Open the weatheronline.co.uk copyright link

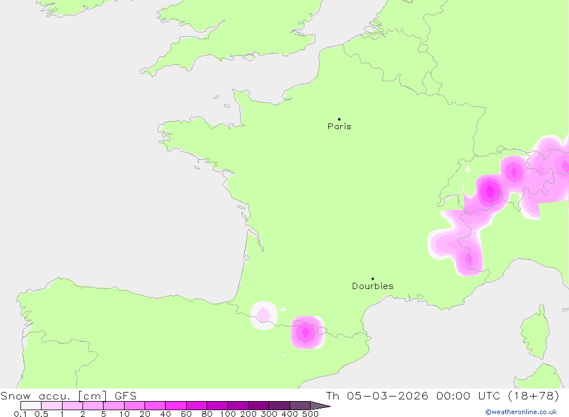click(521, 412)
